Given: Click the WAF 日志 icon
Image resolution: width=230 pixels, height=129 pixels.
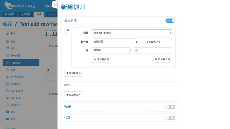Looking at the screenshot, I should (x=7, y=98).
